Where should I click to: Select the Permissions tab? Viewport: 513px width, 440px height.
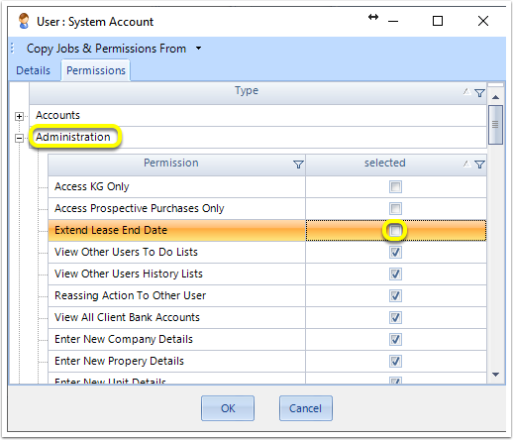click(96, 70)
